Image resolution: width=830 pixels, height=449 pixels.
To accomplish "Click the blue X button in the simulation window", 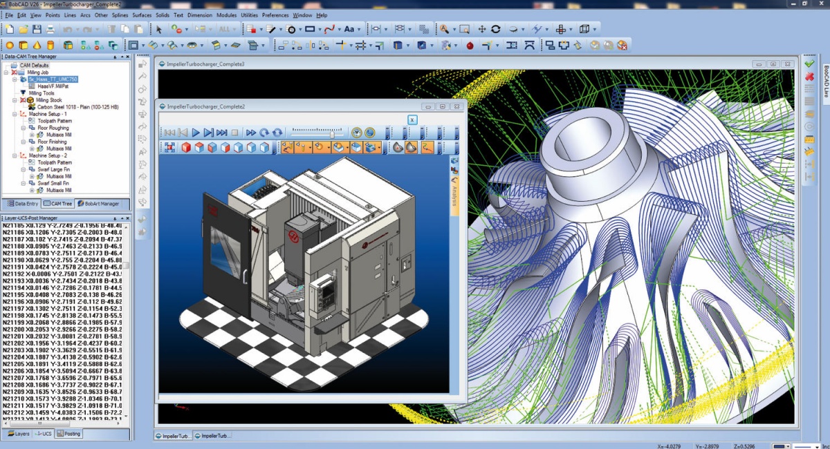I will coord(412,120).
